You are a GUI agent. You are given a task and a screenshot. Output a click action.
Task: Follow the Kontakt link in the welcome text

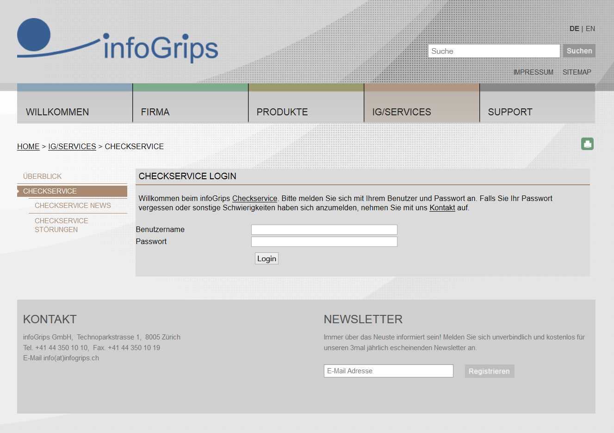pyautogui.click(x=442, y=208)
